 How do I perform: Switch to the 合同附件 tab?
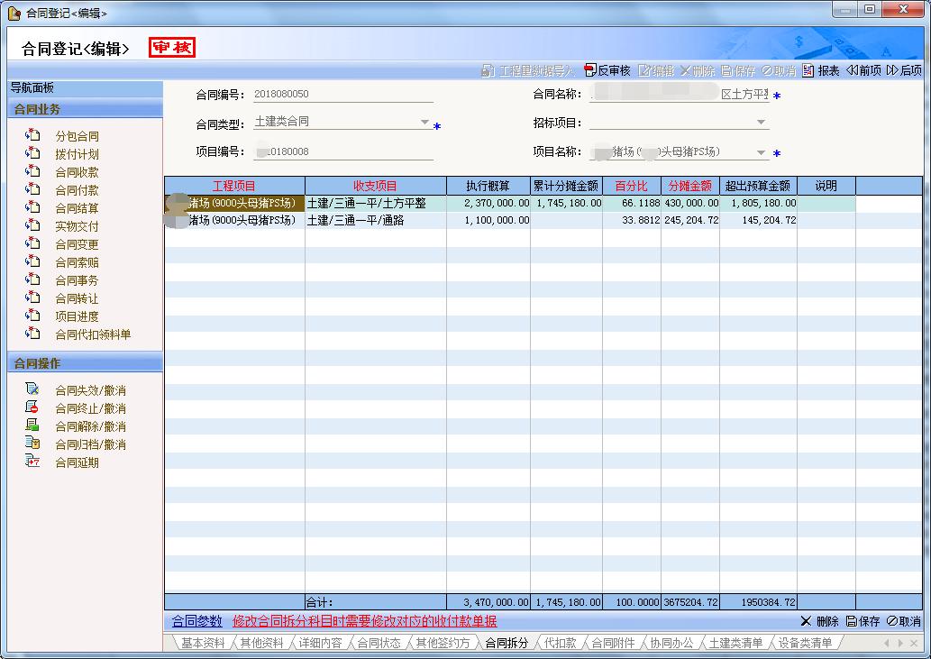(613, 643)
